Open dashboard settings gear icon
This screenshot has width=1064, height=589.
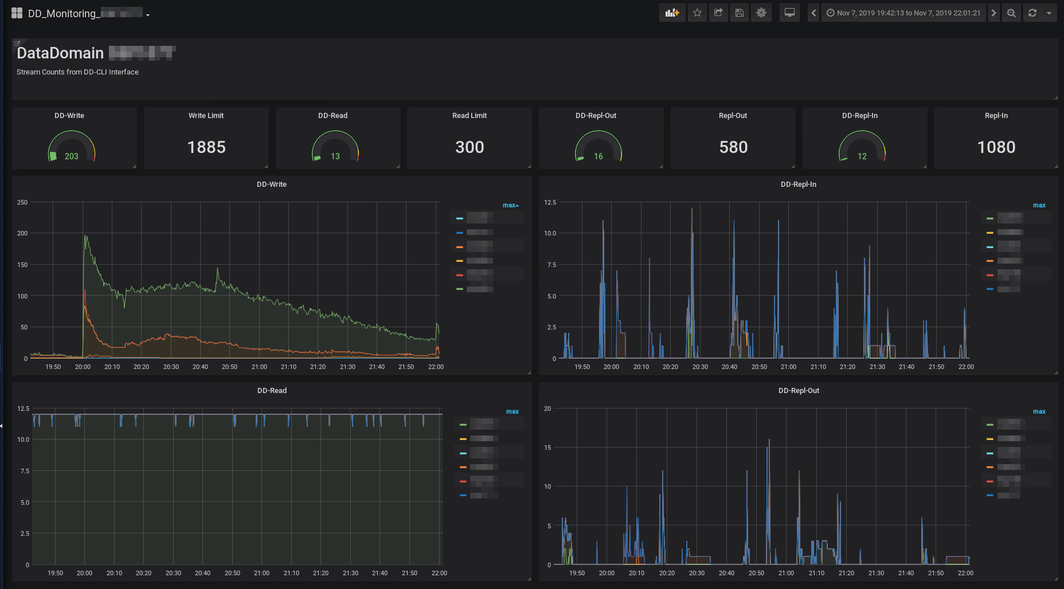(761, 13)
